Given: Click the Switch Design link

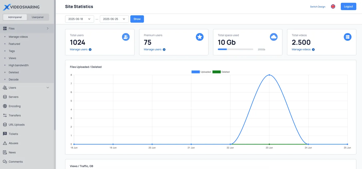Looking at the screenshot, I should click(x=318, y=7).
